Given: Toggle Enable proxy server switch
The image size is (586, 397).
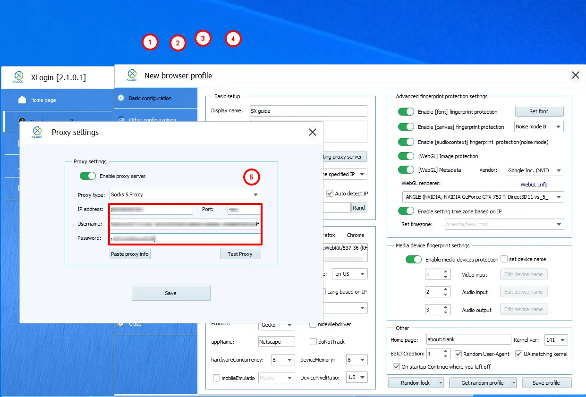Looking at the screenshot, I should 87,176.
